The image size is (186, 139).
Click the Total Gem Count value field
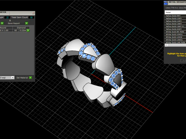(x=31, y=17)
